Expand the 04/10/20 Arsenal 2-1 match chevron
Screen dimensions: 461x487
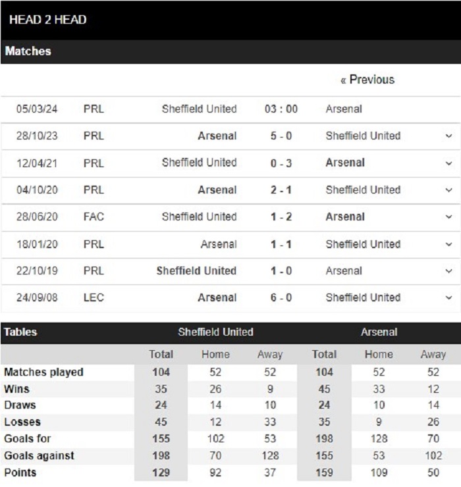[x=448, y=190]
